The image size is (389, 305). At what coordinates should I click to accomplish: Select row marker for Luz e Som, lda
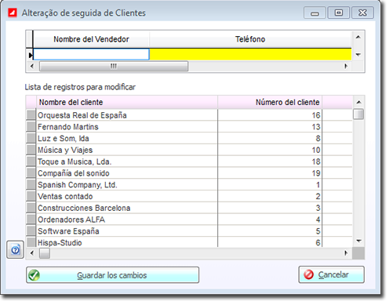coord(31,138)
